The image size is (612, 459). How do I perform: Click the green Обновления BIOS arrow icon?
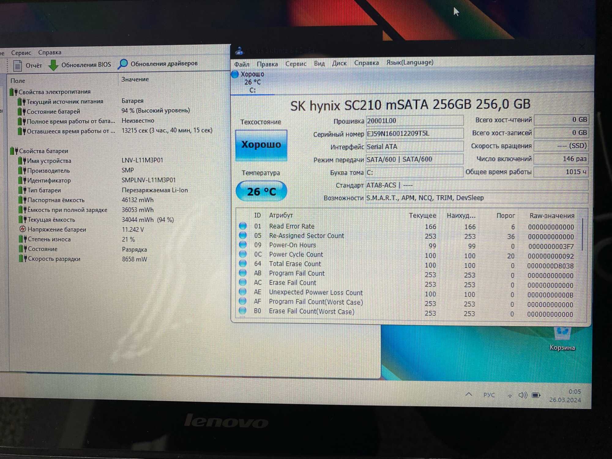[x=54, y=65]
